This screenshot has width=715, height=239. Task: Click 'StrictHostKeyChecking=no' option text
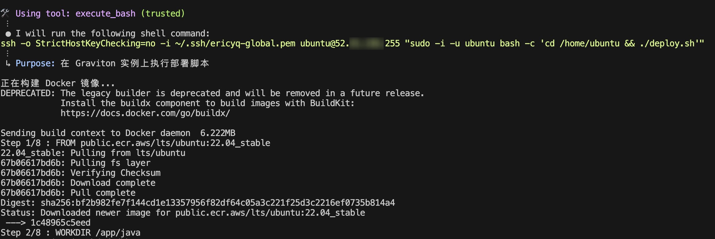tap(95, 44)
